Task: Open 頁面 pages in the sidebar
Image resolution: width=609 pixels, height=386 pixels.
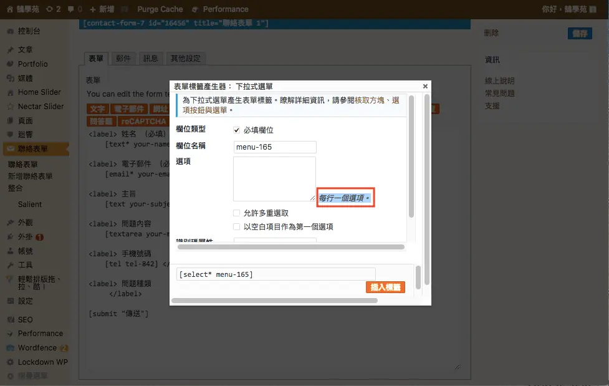Action: click(26, 121)
